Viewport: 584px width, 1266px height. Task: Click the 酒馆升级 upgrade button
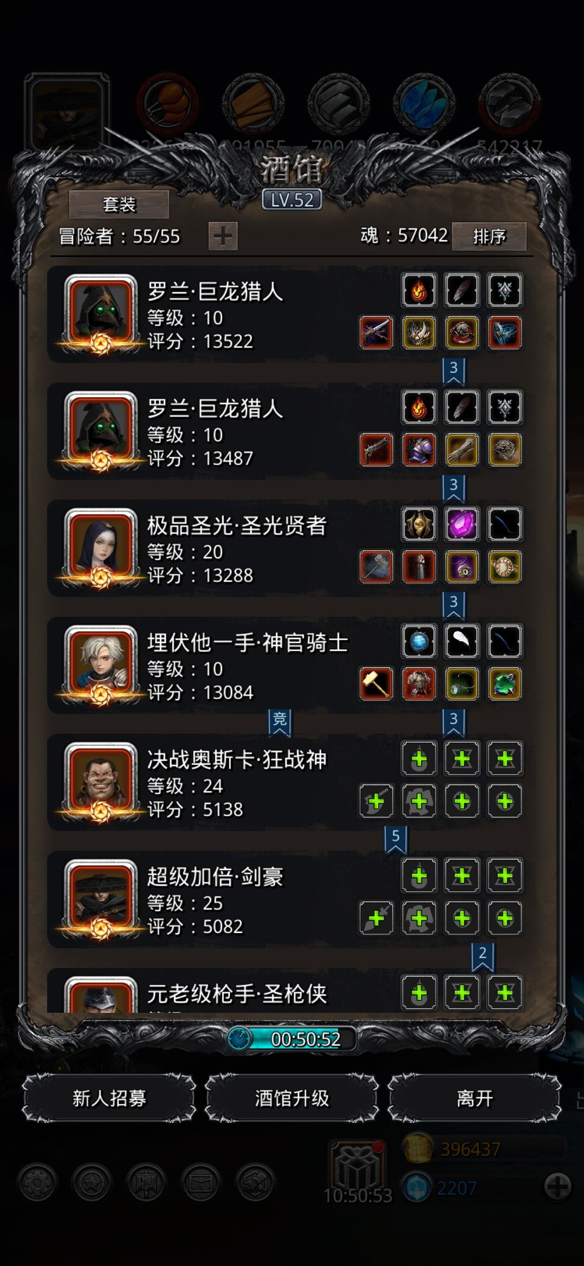[x=292, y=1098]
